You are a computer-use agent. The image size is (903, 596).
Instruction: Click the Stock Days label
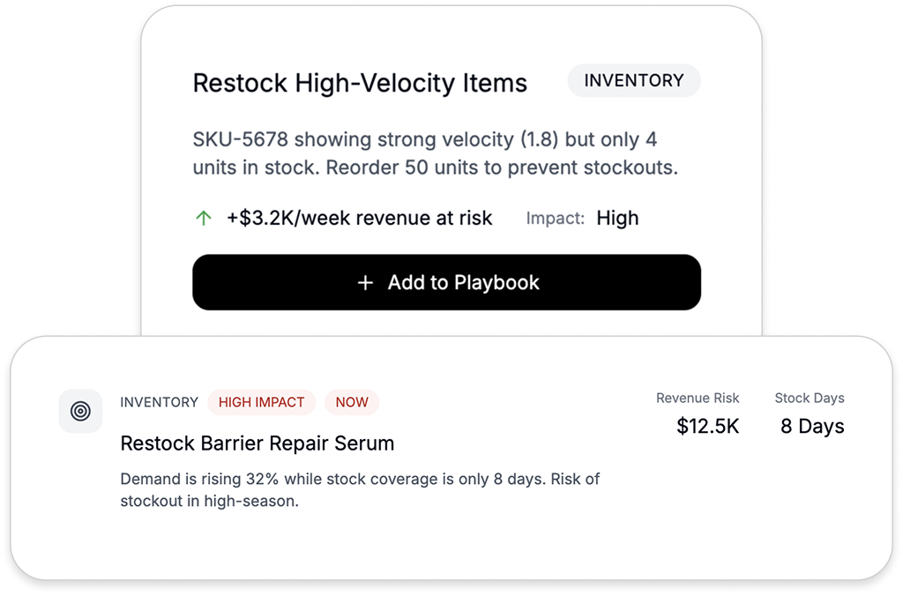pos(809,399)
